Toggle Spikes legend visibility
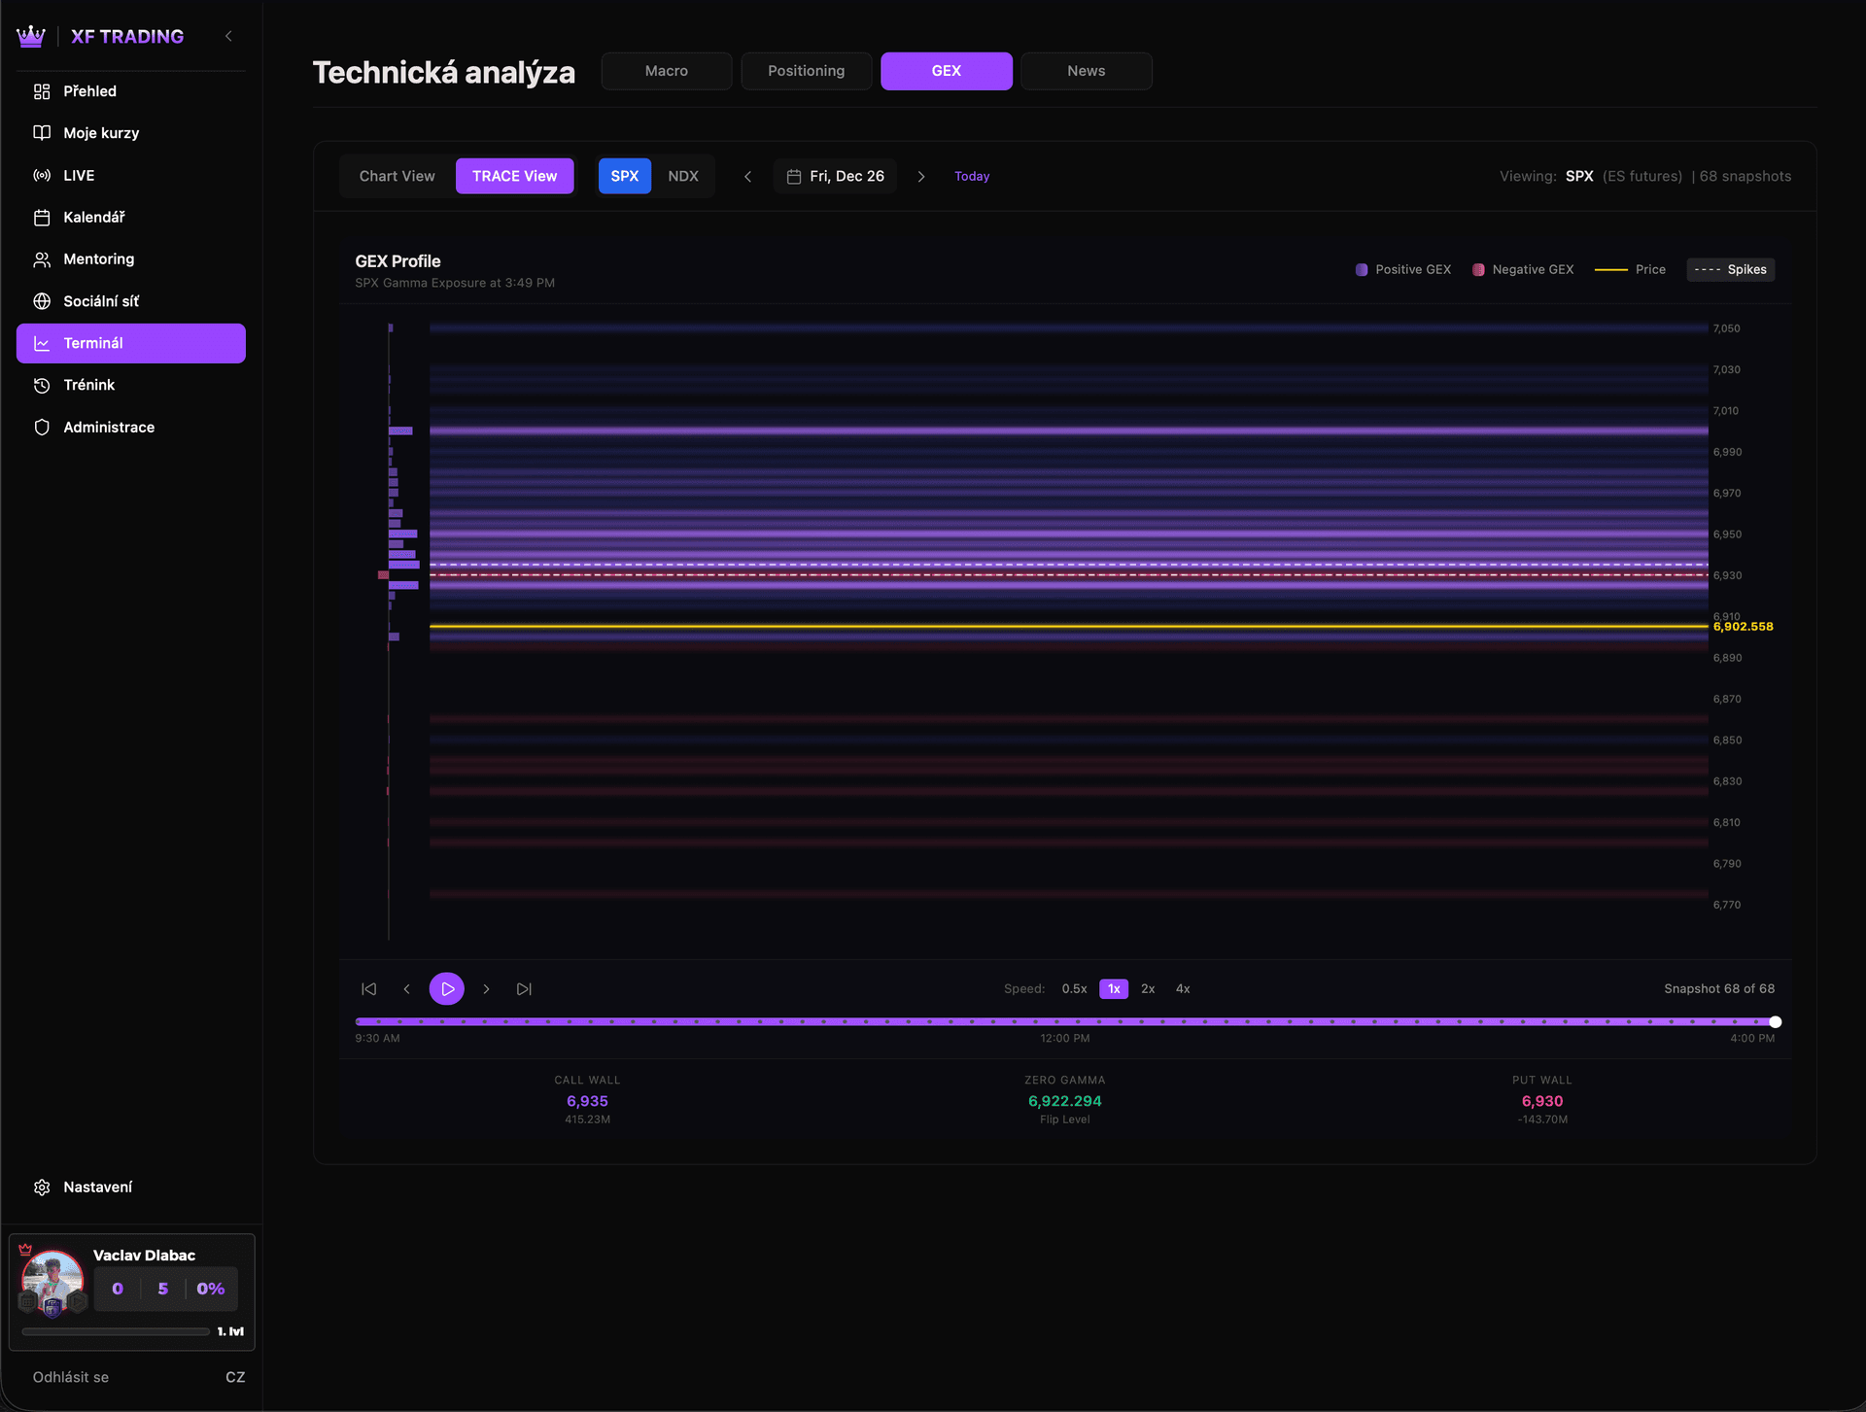Screen dimensions: 1866x1412 [1730, 269]
